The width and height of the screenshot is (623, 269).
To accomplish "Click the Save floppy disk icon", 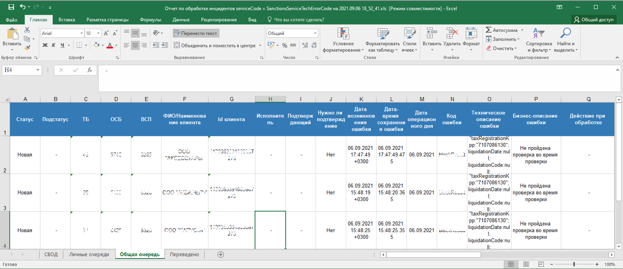I will click(x=11, y=7).
